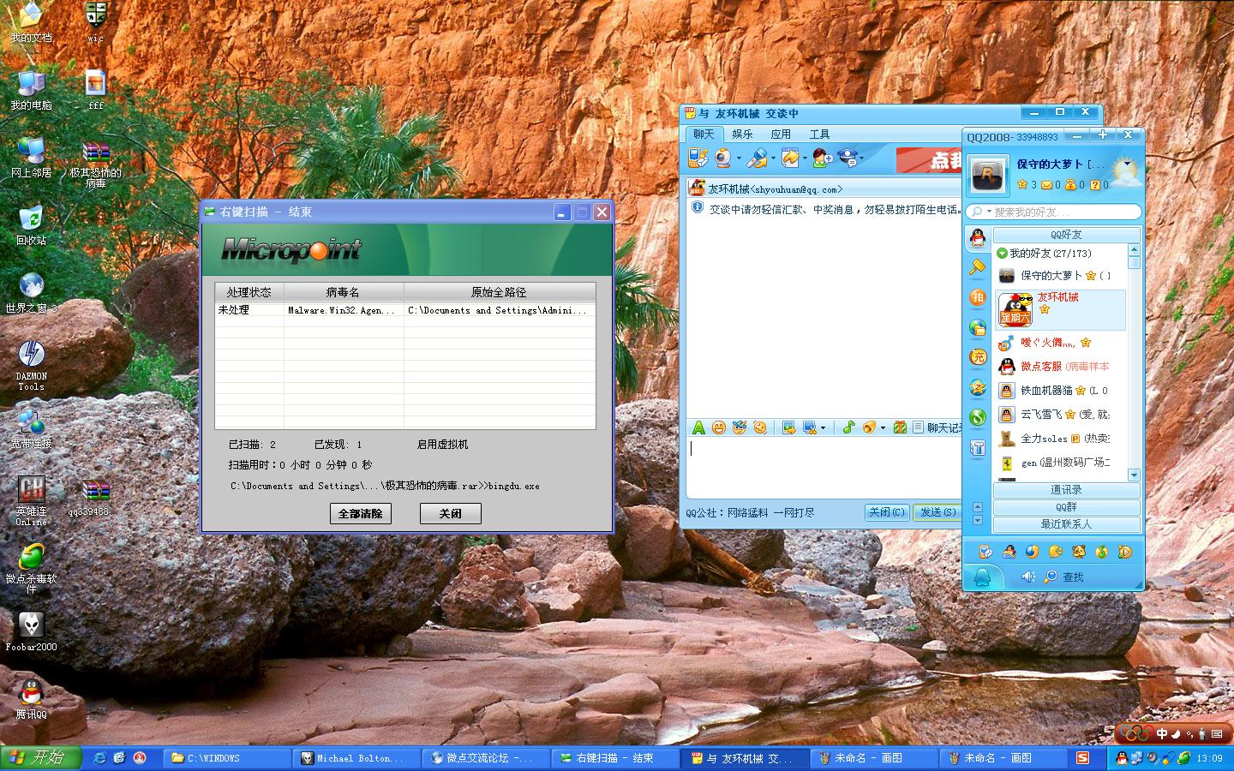Image resolution: width=1234 pixels, height=771 pixels.
Task: Open the 娱乐 tab in chat window
Action: click(x=742, y=134)
